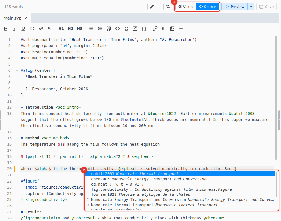Choose fourier1822 autocomplete suggestion

(x=180, y=194)
